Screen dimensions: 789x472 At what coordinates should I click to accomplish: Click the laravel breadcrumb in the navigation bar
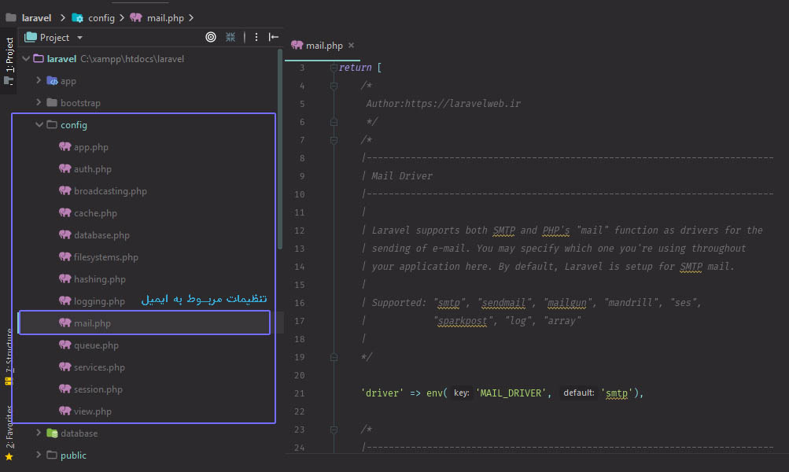[36, 17]
